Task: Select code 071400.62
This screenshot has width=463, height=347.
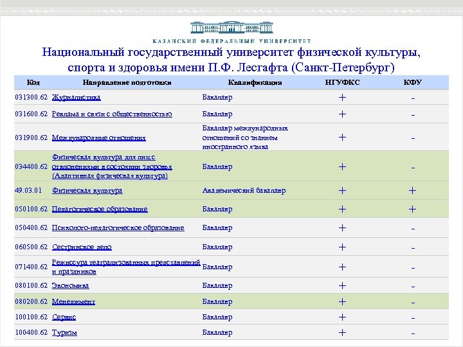Action: point(32,267)
